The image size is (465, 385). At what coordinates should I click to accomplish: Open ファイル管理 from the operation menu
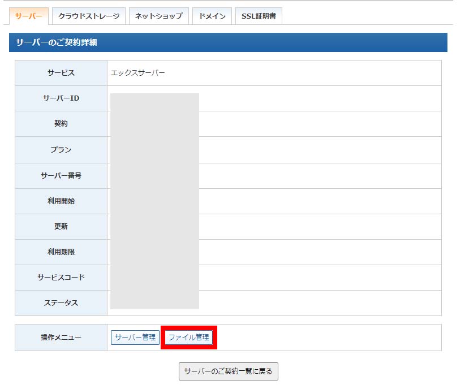pyautogui.click(x=189, y=338)
